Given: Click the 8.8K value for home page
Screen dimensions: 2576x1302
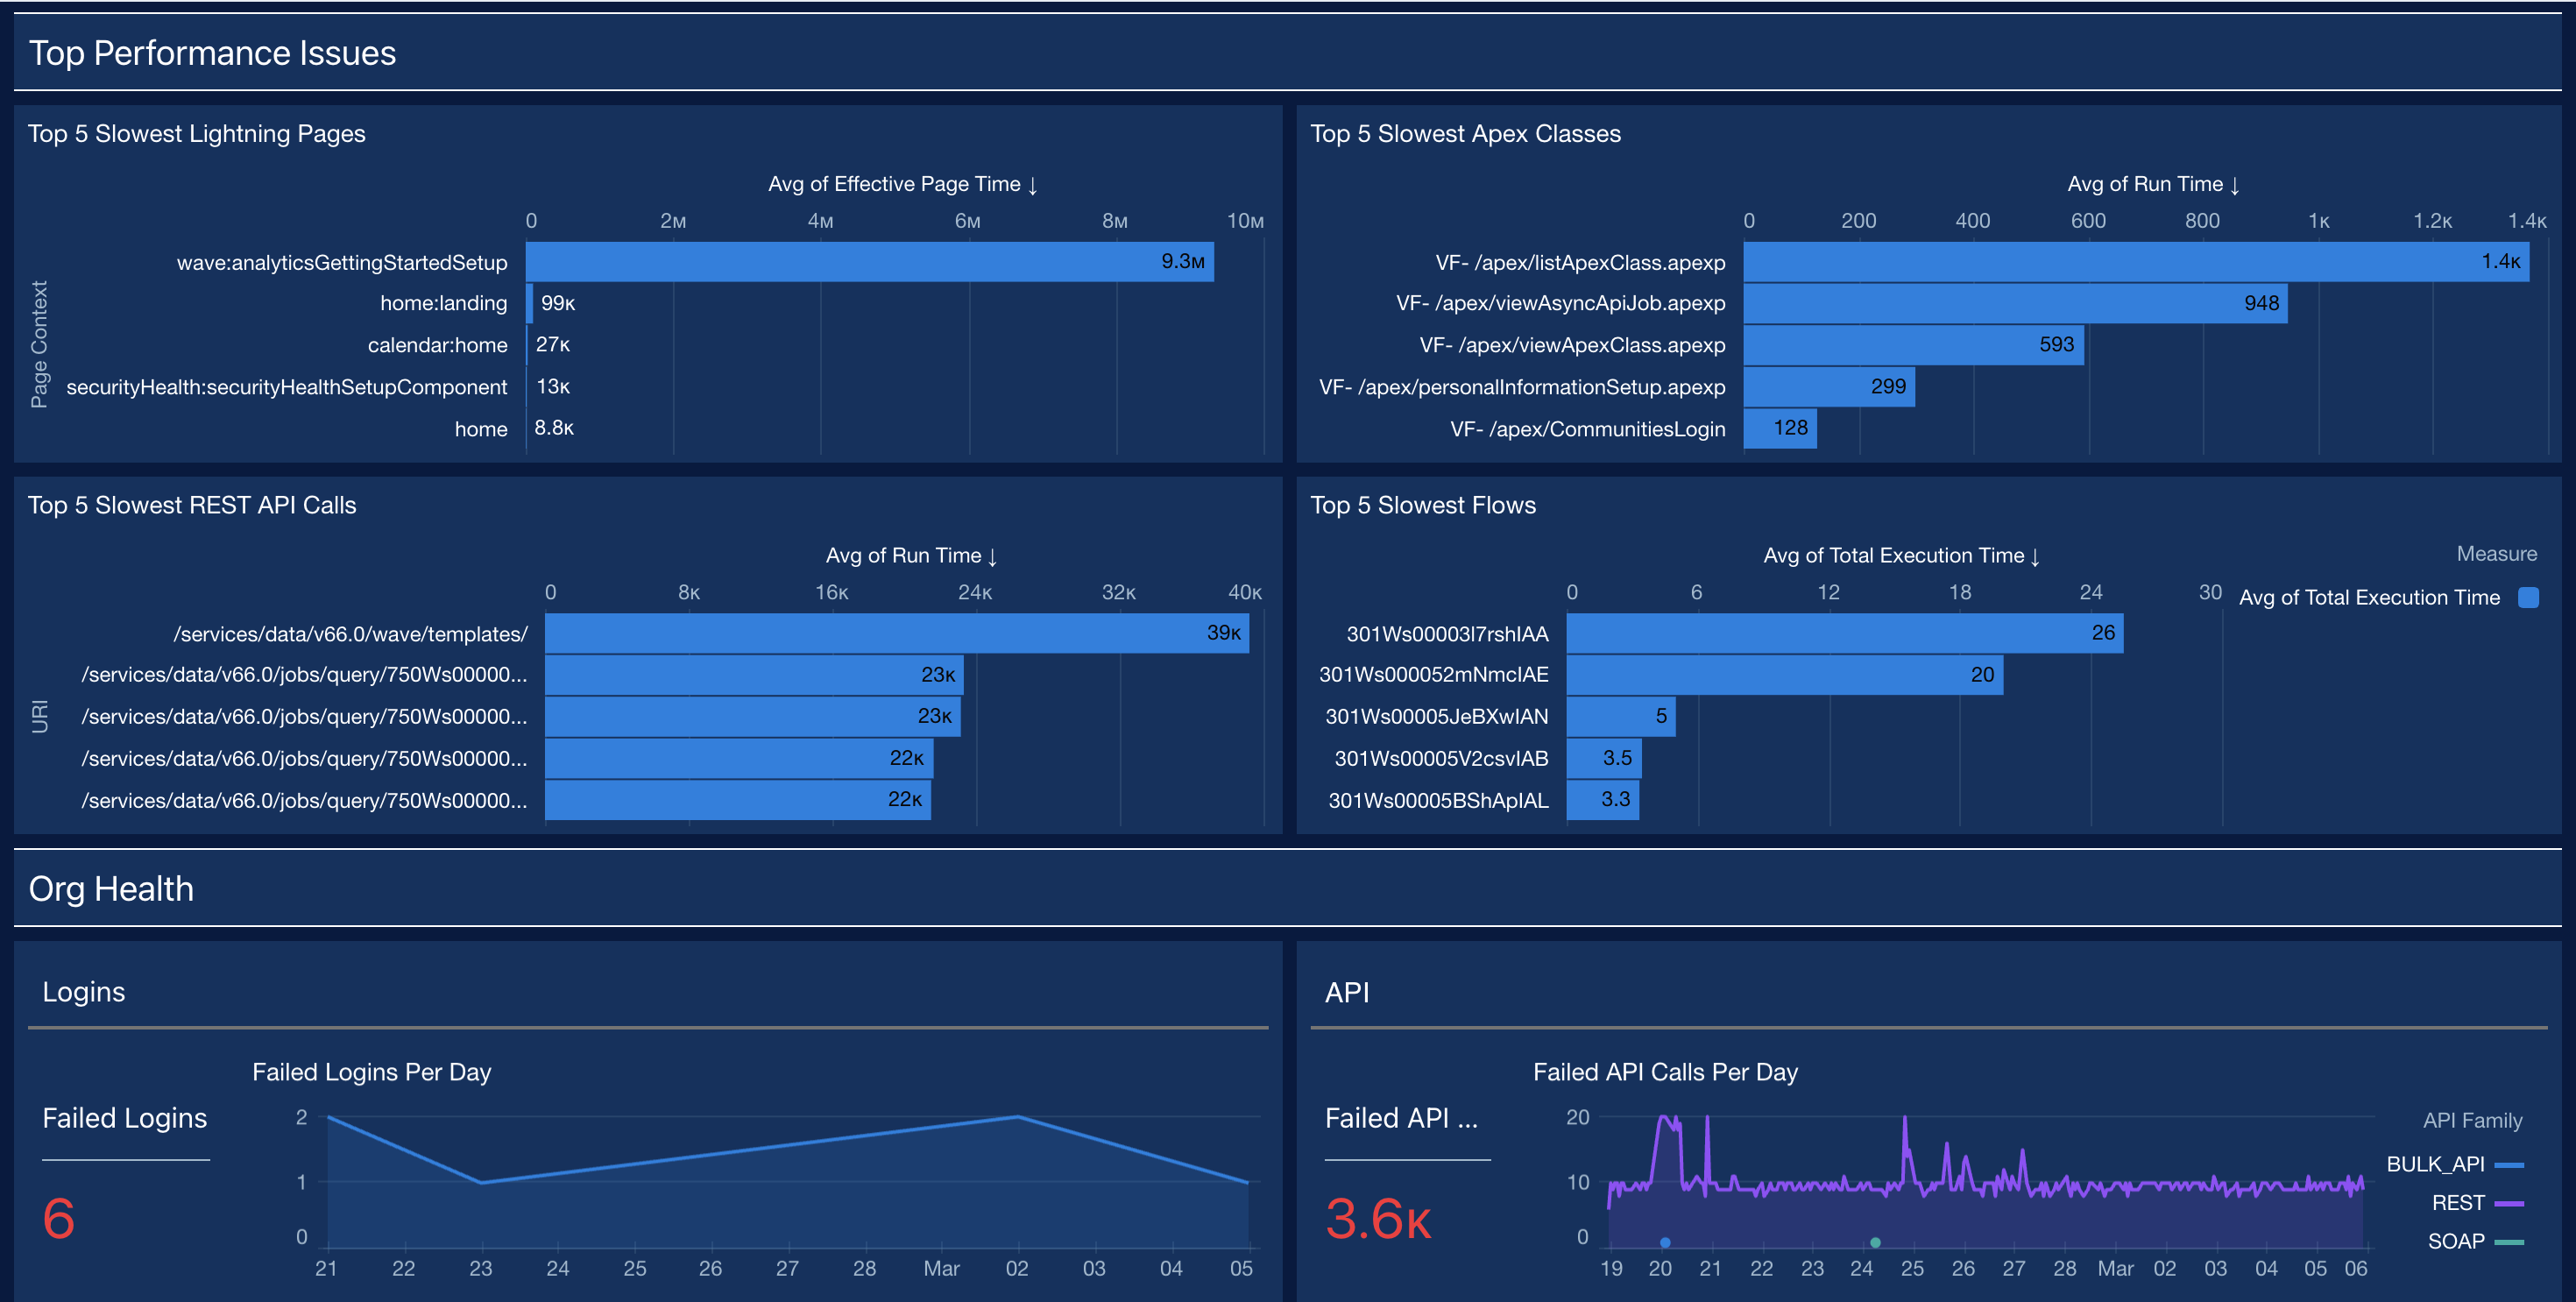Looking at the screenshot, I should pyautogui.click(x=554, y=428).
